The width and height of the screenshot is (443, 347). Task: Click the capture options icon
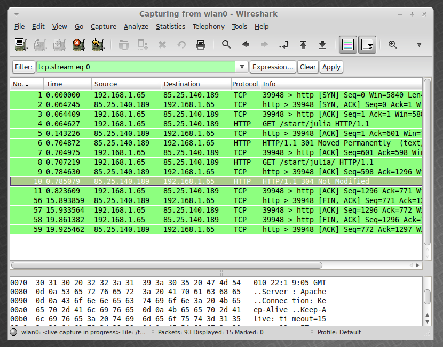40,45
